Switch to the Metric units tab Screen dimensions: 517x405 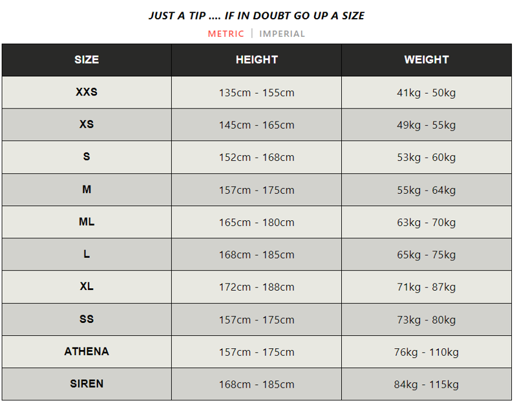226,34
